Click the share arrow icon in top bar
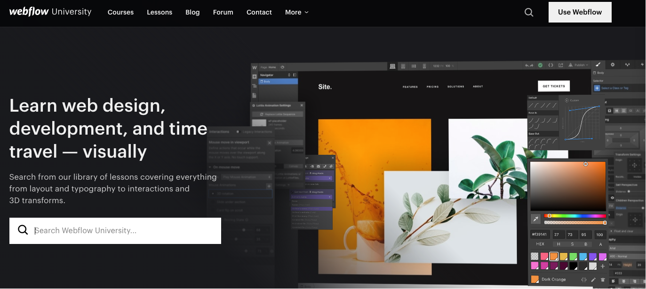 click(561, 65)
